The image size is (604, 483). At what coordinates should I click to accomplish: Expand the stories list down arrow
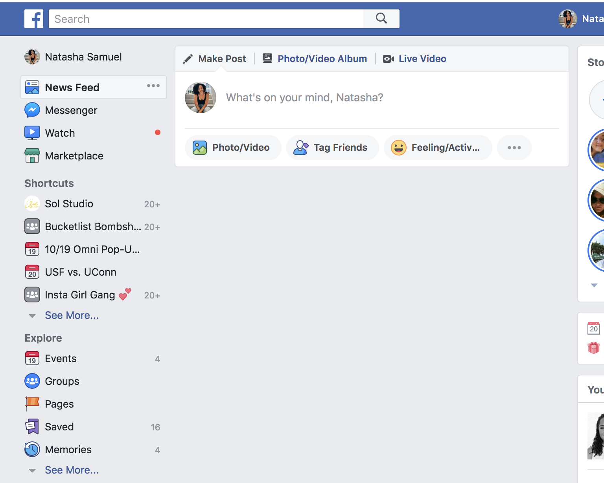point(594,285)
